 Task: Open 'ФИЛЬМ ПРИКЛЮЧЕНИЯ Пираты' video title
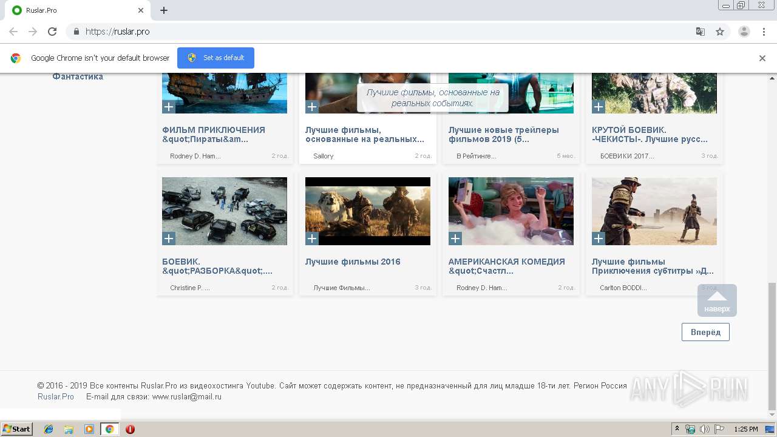click(x=214, y=134)
